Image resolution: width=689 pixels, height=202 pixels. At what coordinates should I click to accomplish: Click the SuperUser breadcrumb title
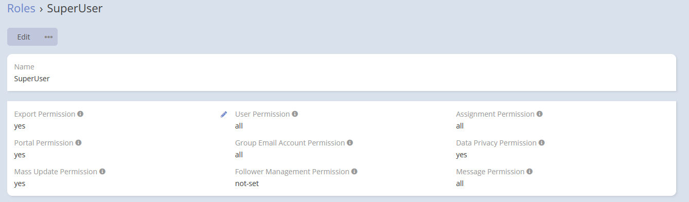pyautogui.click(x=75, y=9)
